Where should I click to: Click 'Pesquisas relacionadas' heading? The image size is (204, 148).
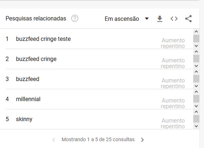tap(36, 19)
